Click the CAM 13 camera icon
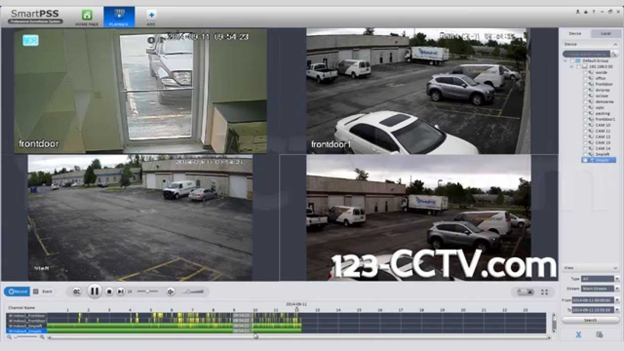Image resolution: width=624 pixels, height=351 pixels. point(591,143)
